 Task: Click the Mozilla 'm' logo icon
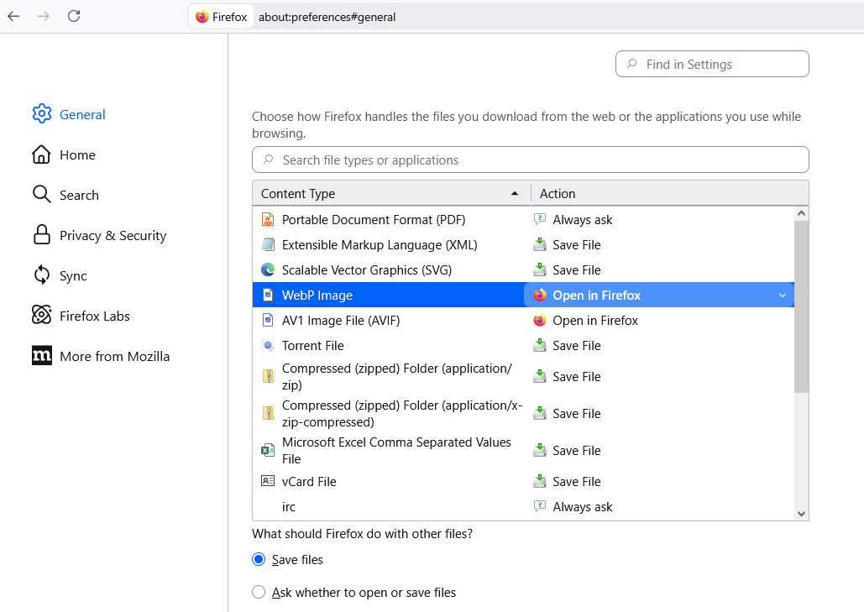coord(42,355)
